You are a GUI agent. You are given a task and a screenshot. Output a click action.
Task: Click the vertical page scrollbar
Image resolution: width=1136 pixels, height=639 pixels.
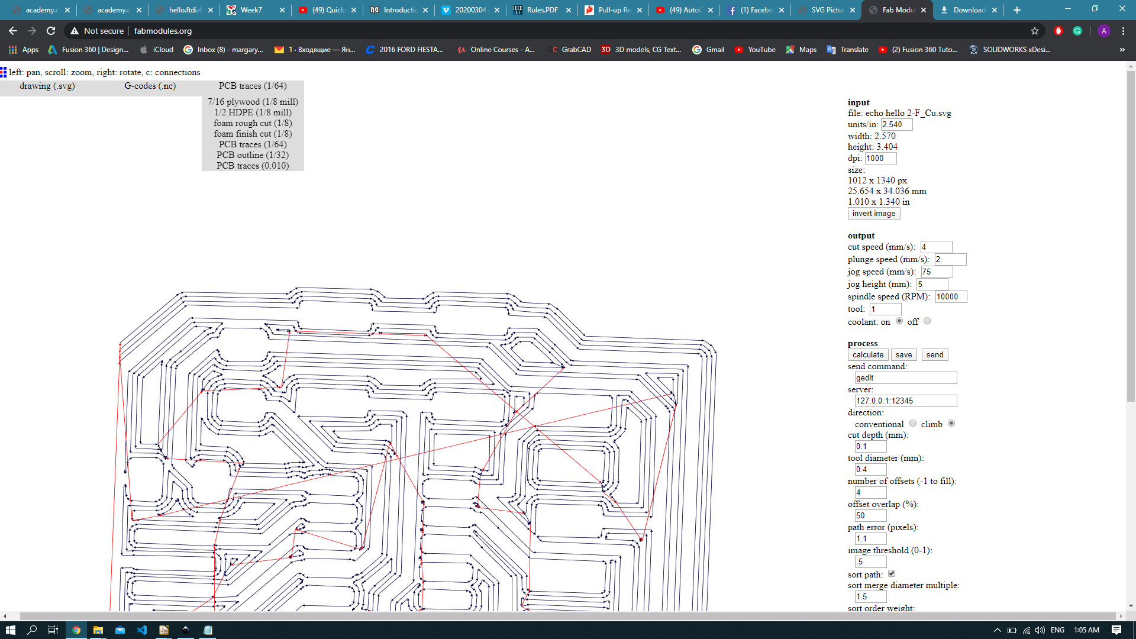(x=1131, y=237)
